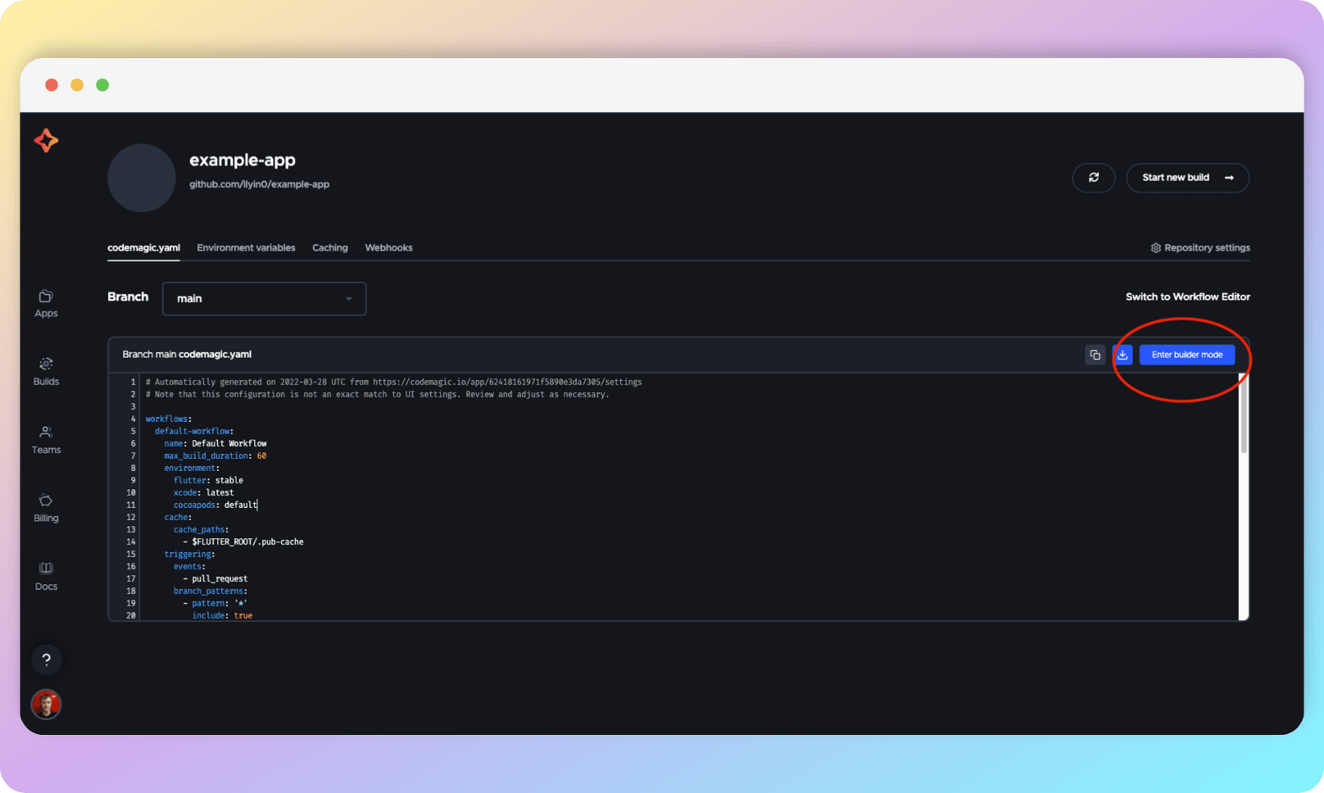Copy the codemagic.yaml file contents
This screenshot has width=1324, height=793.
point(1095,355)
